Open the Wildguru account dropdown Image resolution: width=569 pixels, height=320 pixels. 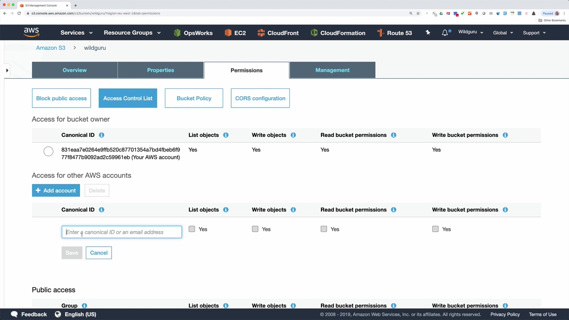471,32
